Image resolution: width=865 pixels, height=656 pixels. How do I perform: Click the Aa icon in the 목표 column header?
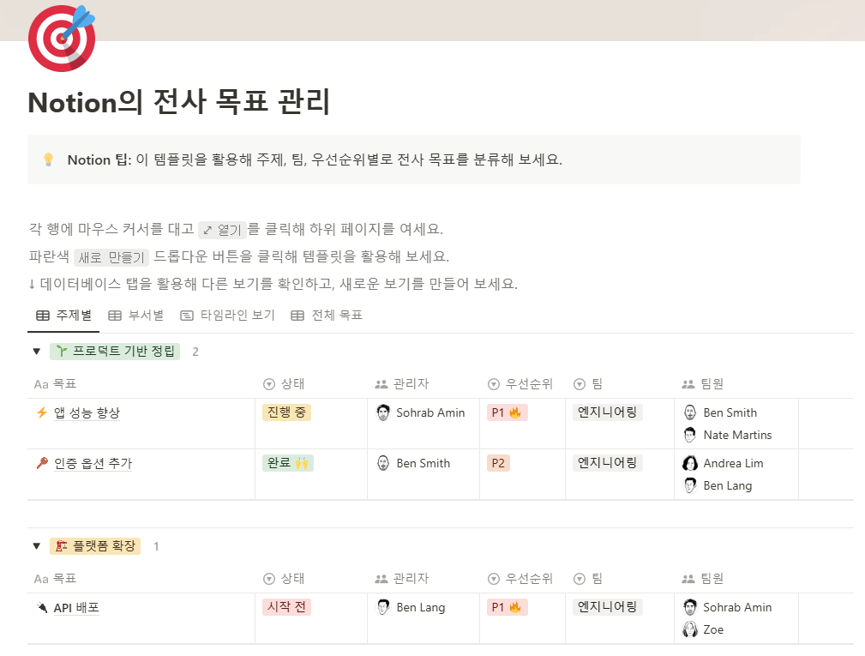point(41,383)
